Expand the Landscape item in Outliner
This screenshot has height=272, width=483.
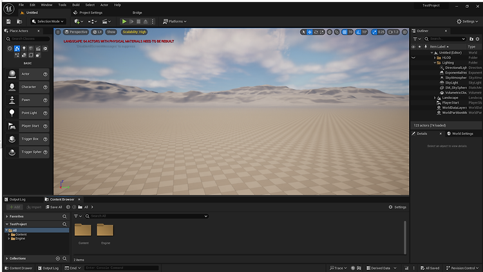[435, 98]
